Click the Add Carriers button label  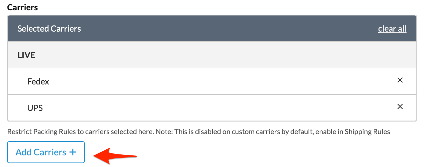click(x=41, y=152)
